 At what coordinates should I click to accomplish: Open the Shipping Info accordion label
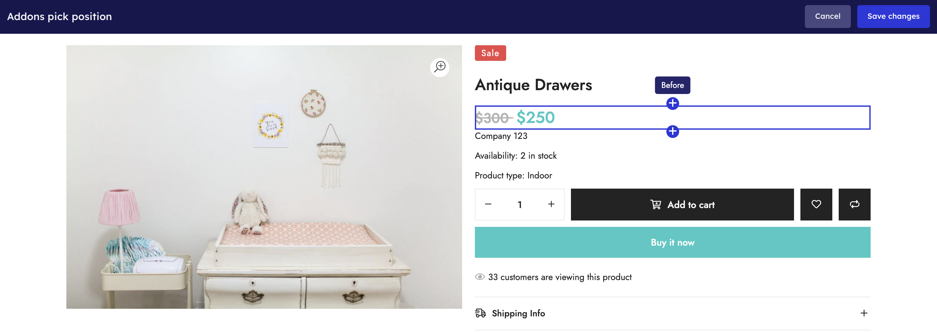coord(518,313)
